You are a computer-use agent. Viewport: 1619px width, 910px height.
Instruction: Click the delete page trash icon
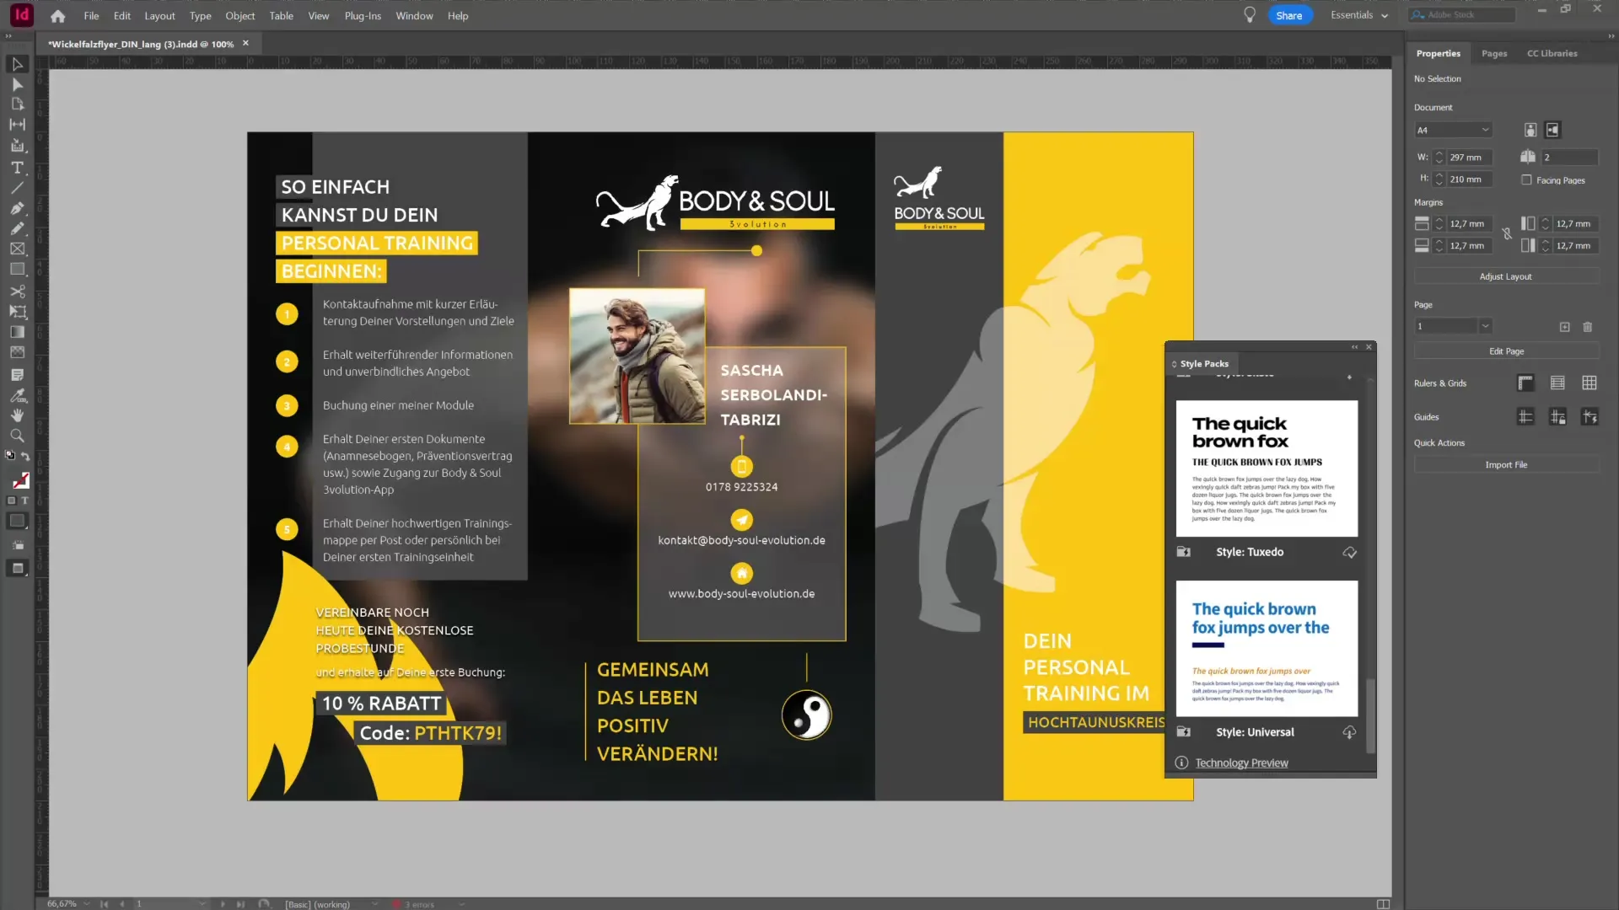click(1588, 327)
